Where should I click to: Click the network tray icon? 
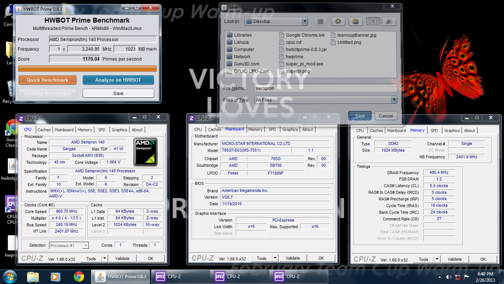(458, 277)
